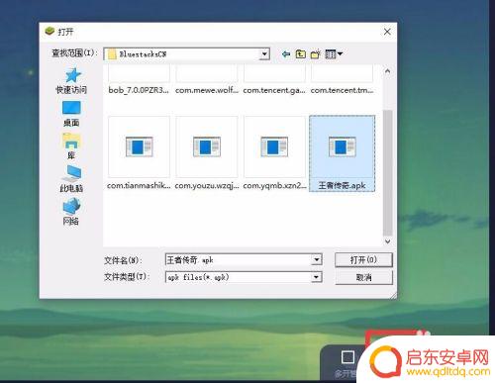The height and width of the screenshot is (383, 495).
Task: Select the com.tencent.ga... file name
Action: click(x=274, y=90)
